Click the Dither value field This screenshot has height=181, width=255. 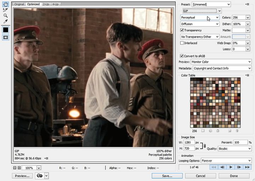point(239,24)
